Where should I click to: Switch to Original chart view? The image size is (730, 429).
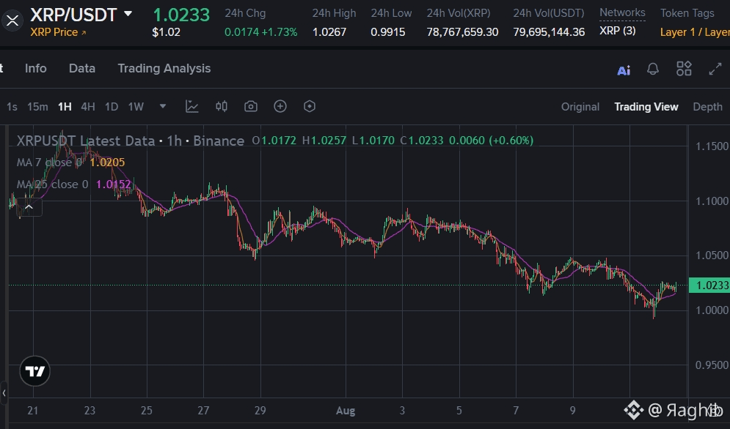(x=580, y=107)
